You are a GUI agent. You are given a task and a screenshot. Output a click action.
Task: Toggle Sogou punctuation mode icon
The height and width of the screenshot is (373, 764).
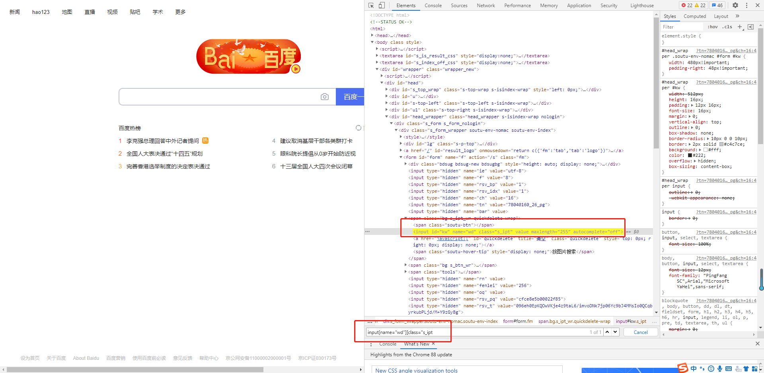pyautogui.click(x=702, y=369)
